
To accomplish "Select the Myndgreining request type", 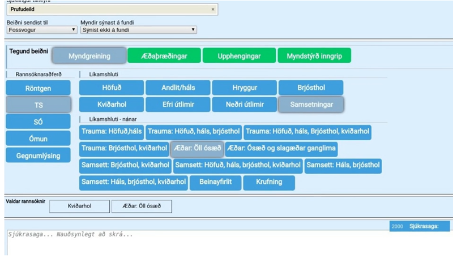I will click(89, 55).
